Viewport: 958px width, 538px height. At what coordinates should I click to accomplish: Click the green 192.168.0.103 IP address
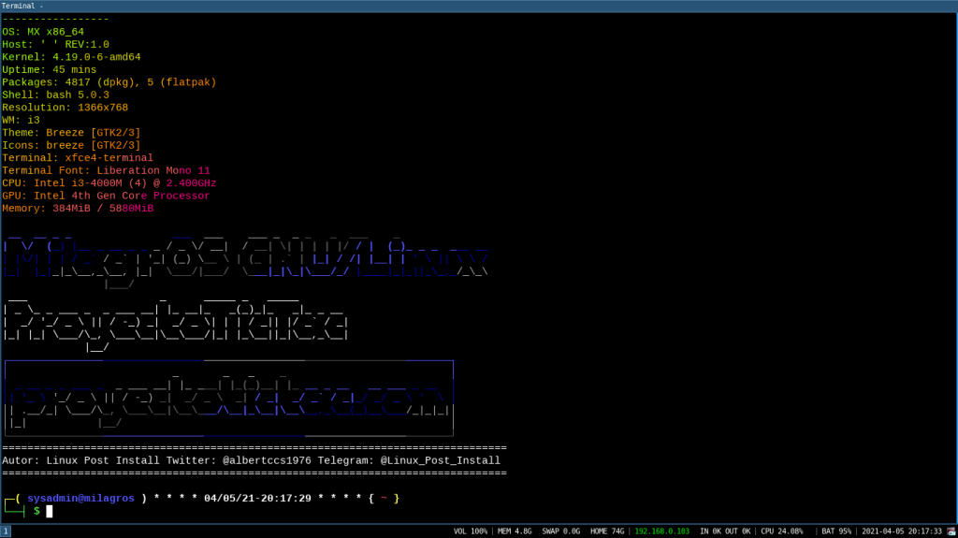tap(662, 531)
